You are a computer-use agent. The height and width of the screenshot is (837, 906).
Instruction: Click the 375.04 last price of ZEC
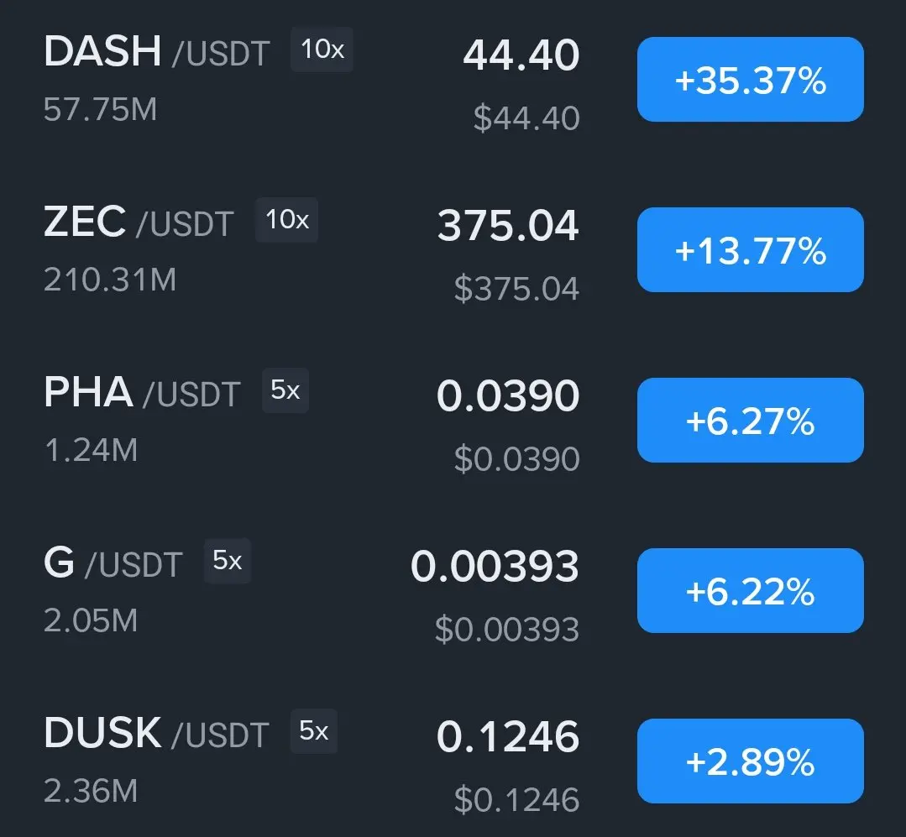pyautogui.click(x=508, y=225)
